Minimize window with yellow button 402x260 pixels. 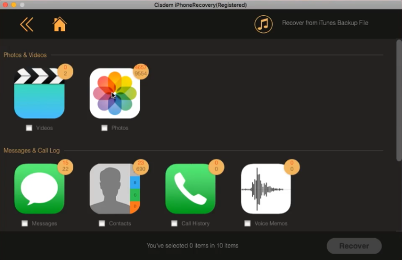[14, 5]
